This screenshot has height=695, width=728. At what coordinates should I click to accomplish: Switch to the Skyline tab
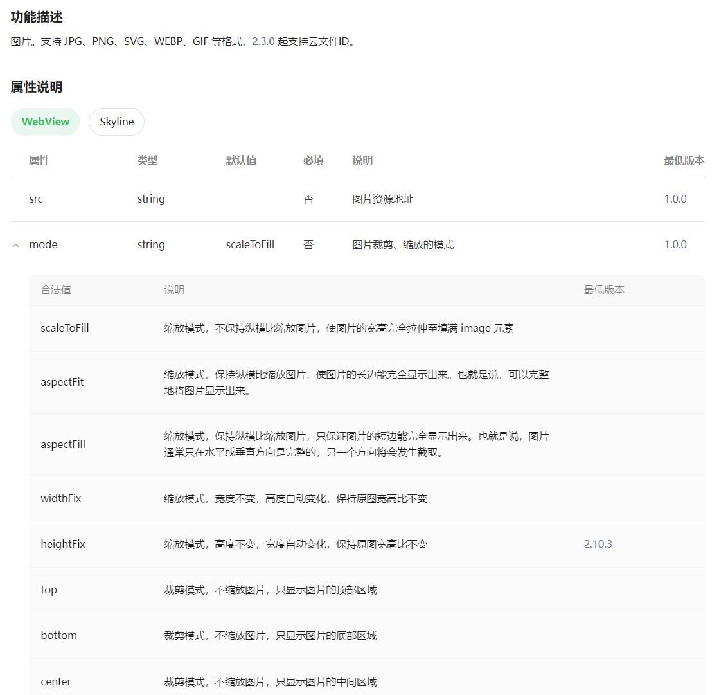[116, 122]
